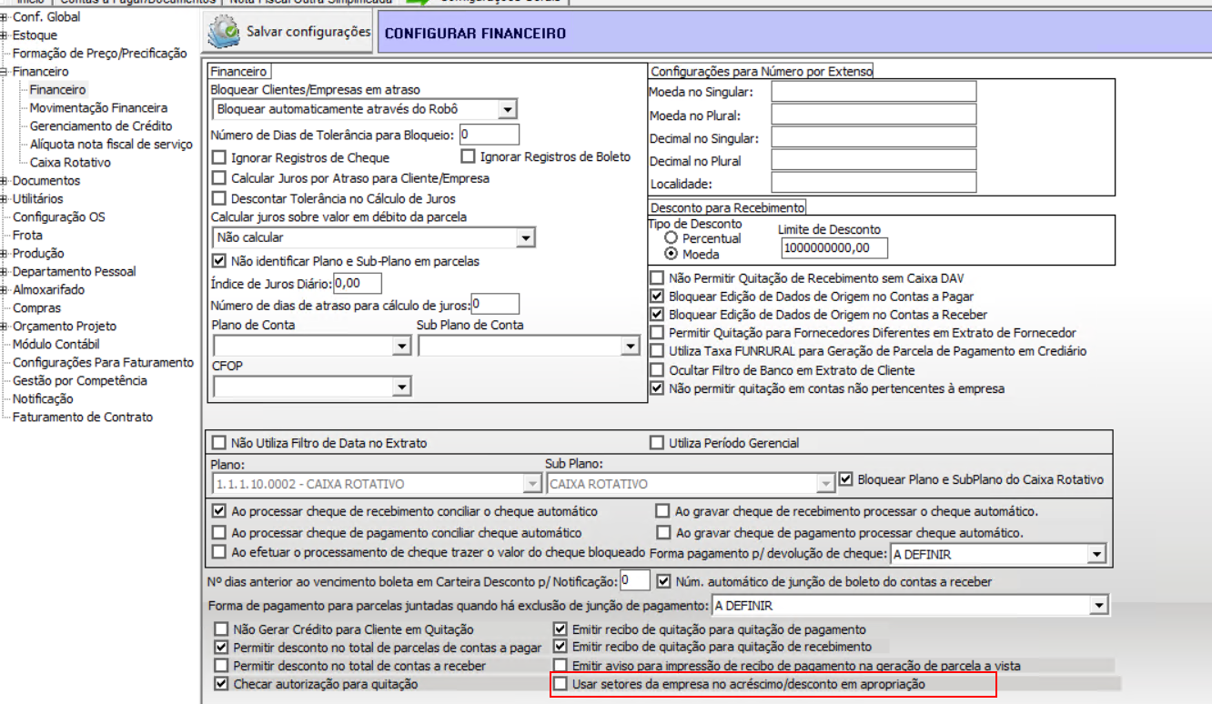Select Compras in the sidebar tree
Viewport: 1212px width, 704px height.
pyautogui.click(x=36, y=308)
